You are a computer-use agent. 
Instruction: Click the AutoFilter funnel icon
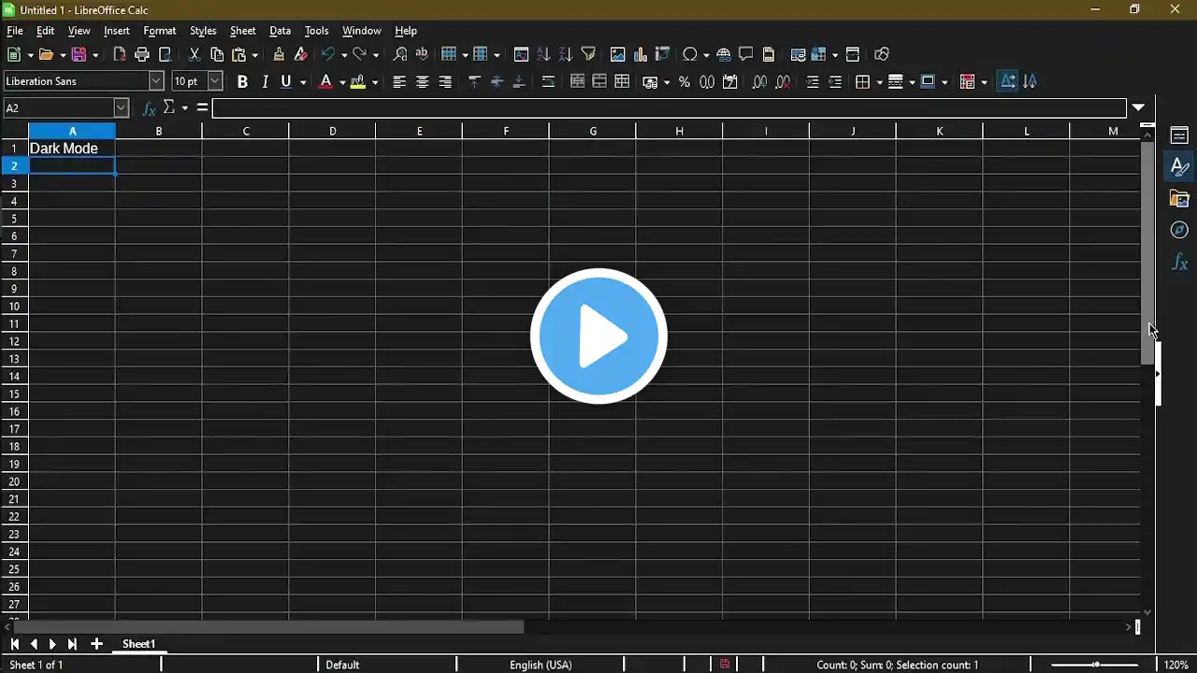coord(588,54)
